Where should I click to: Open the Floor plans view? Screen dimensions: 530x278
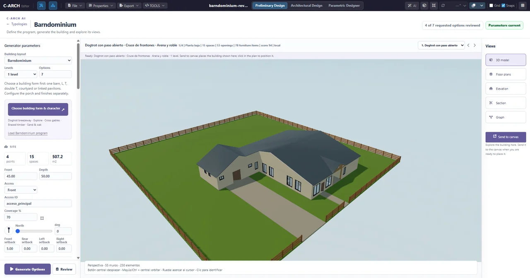(x=506, y=74)
